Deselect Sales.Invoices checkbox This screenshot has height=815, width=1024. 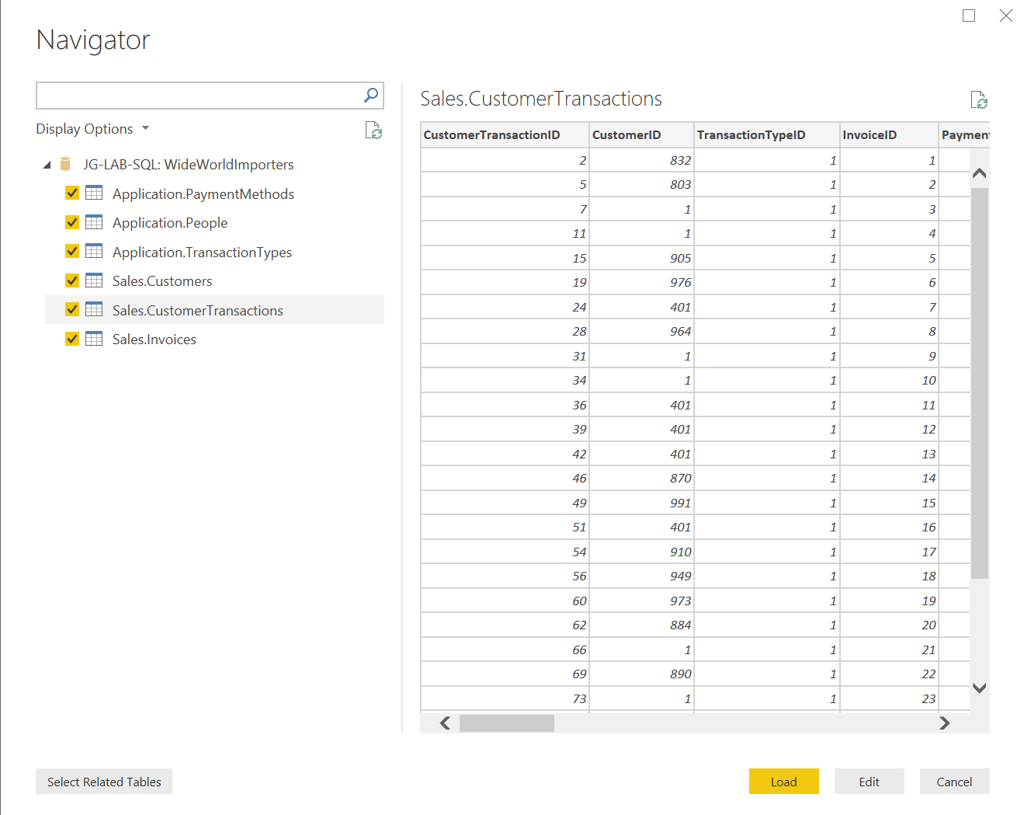pyautogui.click(x=72, y=339)
